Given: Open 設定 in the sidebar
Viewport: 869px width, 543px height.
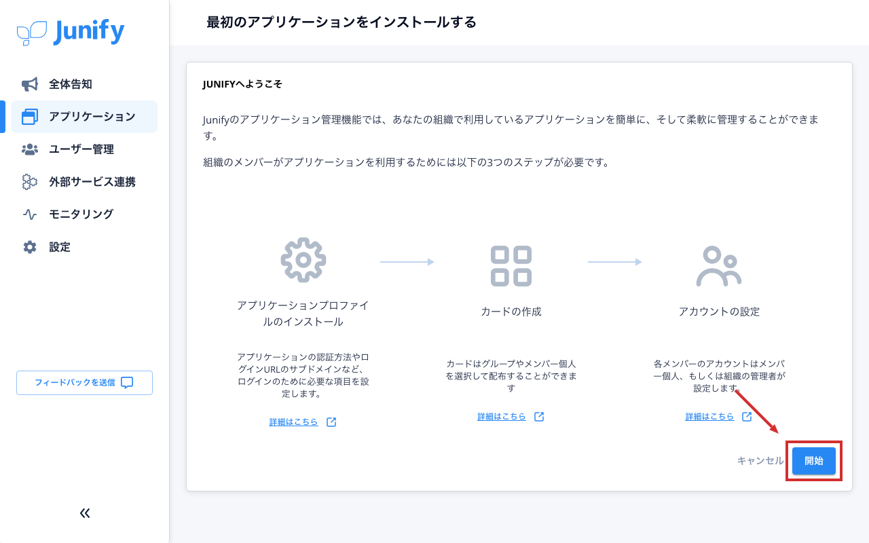Looking at the screenshot, I should tap(84, 247).
